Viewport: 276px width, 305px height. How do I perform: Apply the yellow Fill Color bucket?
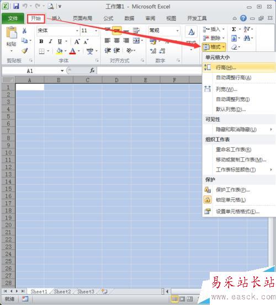click(60, 51)
